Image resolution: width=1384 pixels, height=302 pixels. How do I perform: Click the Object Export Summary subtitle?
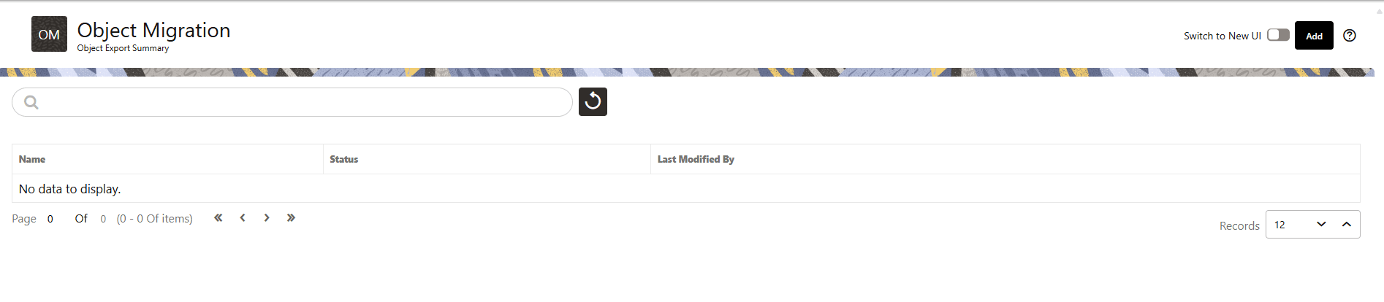pos(123,48)
